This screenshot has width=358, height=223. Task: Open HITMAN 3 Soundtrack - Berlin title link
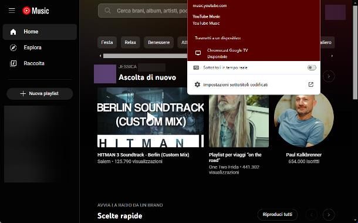[143, 155]
